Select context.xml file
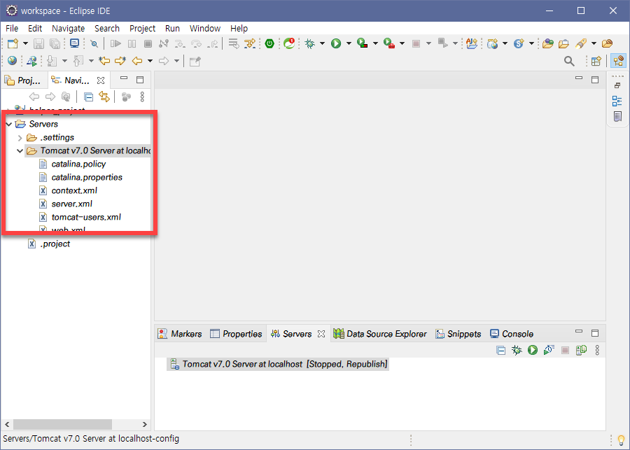 coord(74,190)
